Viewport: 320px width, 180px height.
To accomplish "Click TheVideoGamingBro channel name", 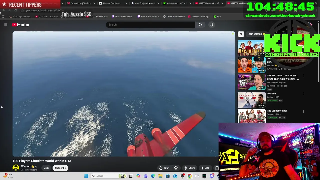I will (276, 82).
